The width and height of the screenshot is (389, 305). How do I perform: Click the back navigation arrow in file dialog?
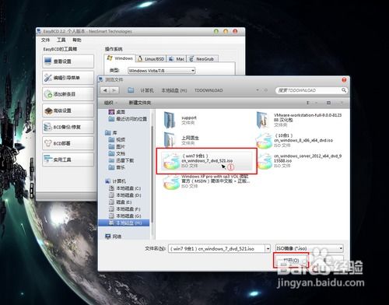105,90
